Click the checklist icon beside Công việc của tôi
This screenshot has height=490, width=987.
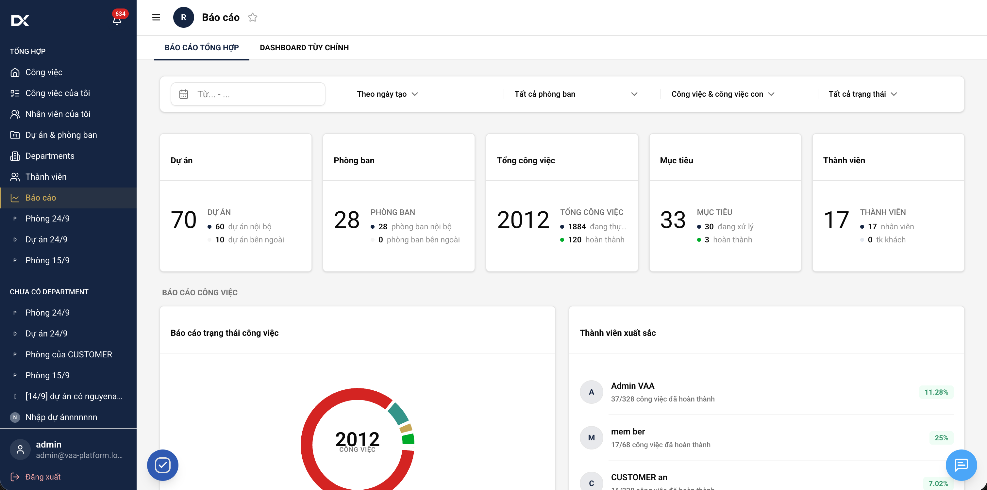coord(15,93)
